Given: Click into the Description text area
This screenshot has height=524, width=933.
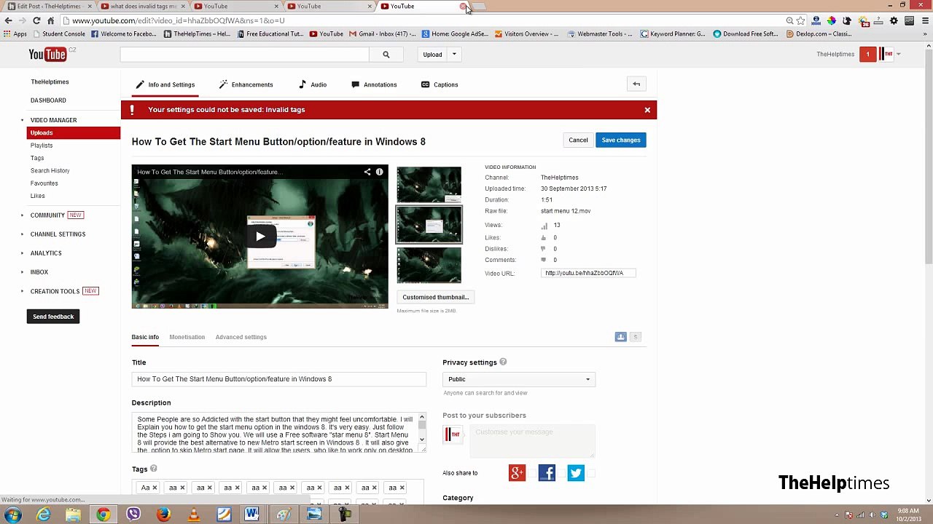Looking at the screenshot, I should point(274,432).
